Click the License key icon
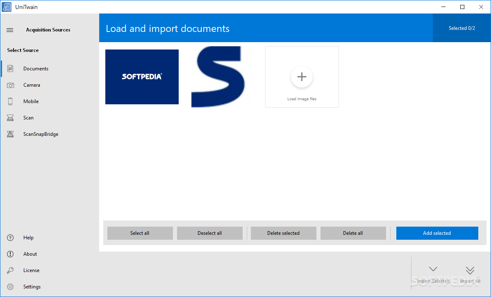This screenshot has width=491, height=297. click(x=10, y=270)
